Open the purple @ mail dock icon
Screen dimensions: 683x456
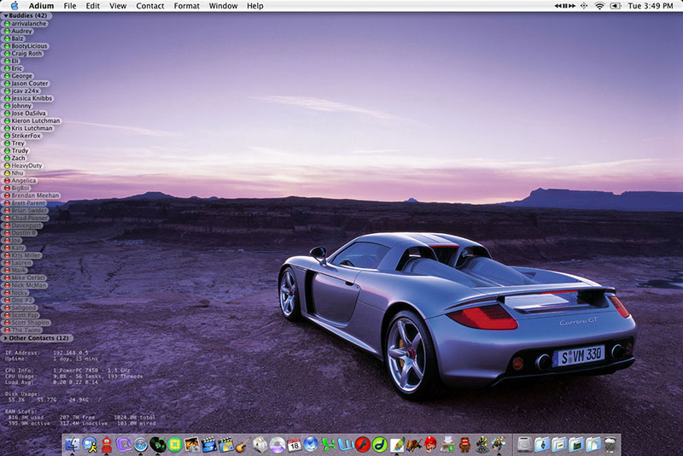tap(124, 445)
